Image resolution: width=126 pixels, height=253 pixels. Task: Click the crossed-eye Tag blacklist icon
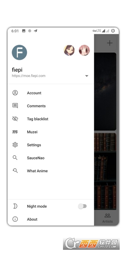pyautogui.click(x=15, y=119)
